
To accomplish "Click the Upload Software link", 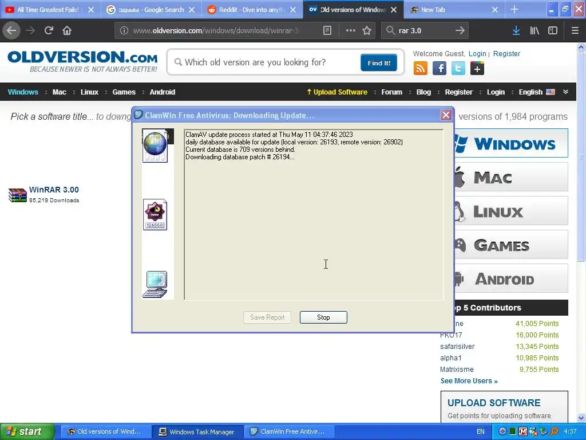I will [337, 92].
